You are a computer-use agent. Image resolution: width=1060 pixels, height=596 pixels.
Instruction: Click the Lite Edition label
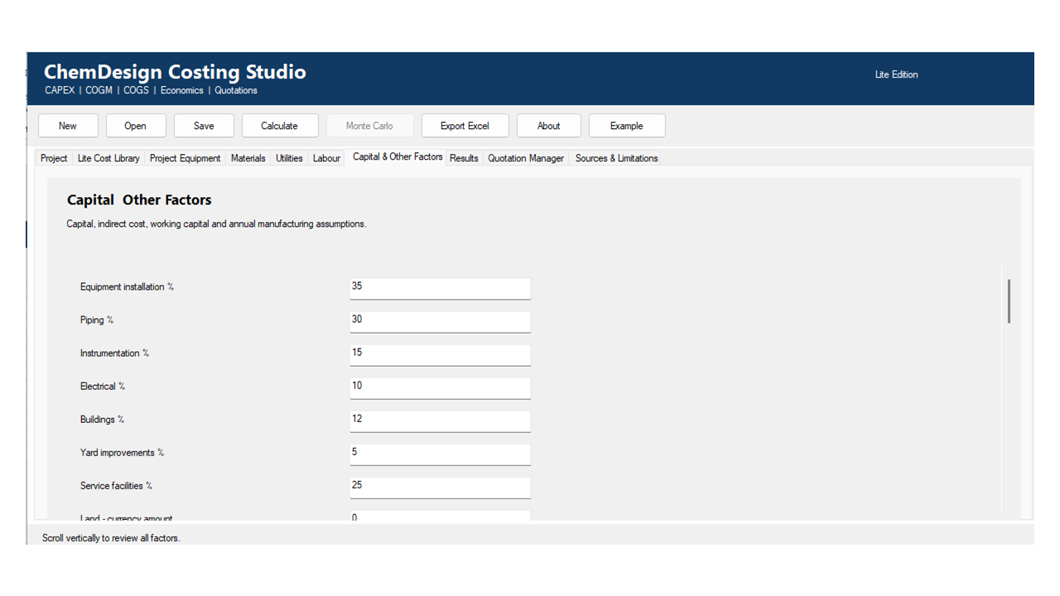(x=896, y=74)
